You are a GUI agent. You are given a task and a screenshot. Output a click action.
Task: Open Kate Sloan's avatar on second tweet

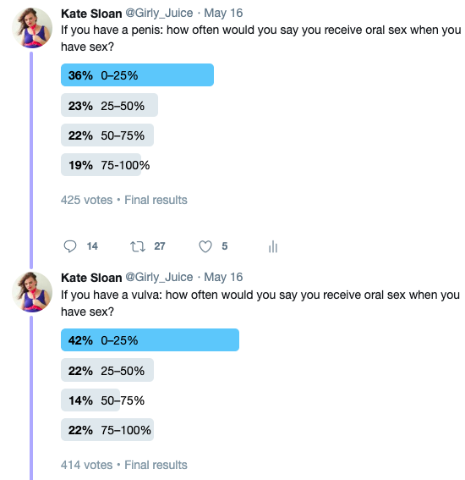[x=32, y=292]
